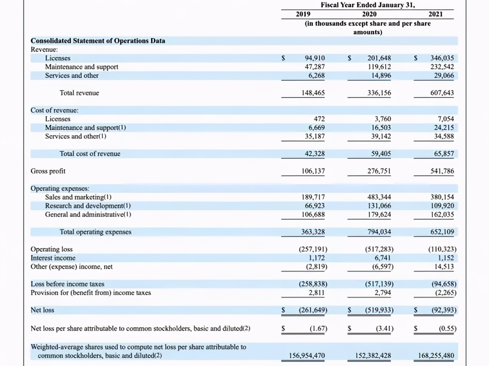Click Research and development value 66,923
The width and height of the screenshot is (489, 366).
315,206
